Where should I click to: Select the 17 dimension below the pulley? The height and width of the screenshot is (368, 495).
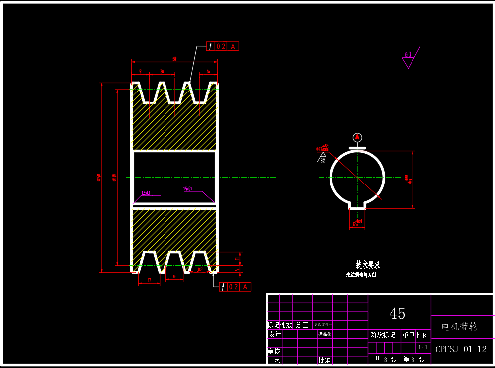pos(149,280)
